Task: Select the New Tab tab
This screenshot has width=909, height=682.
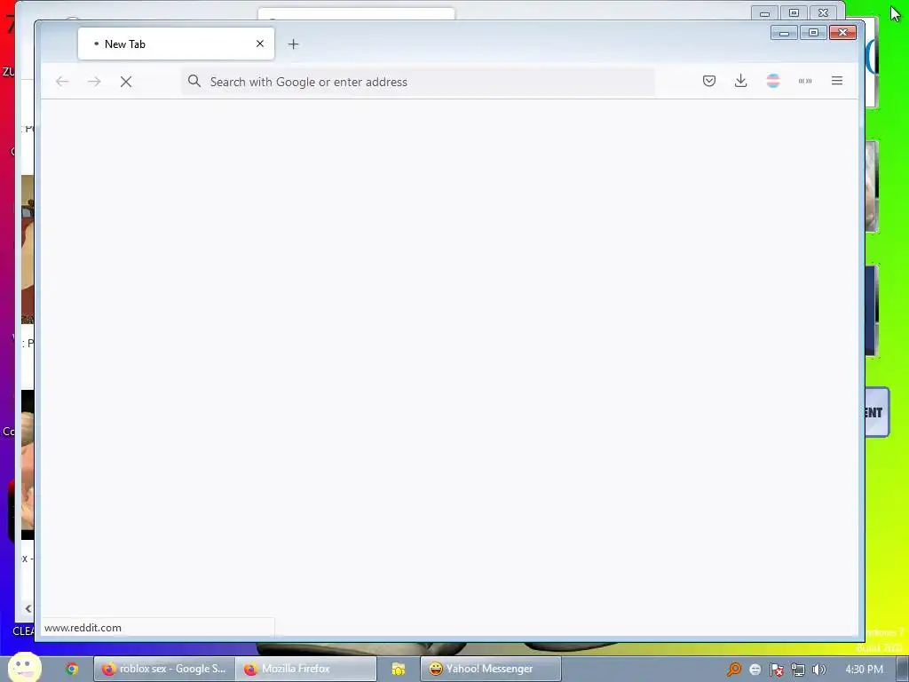Action: coord(176,44)
